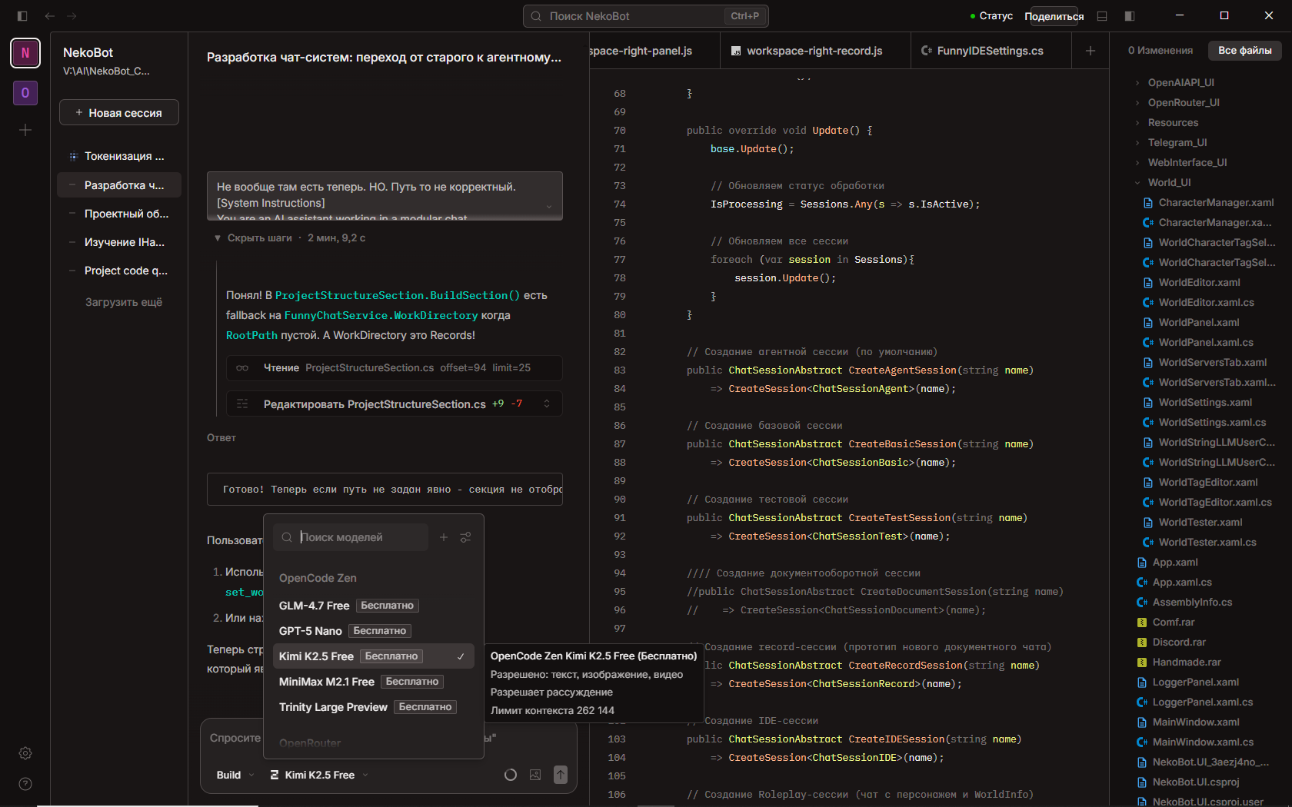Attach an image to prompt
Image resolution: width=1292 pixels, height=807 pixels.
(535, 775)
